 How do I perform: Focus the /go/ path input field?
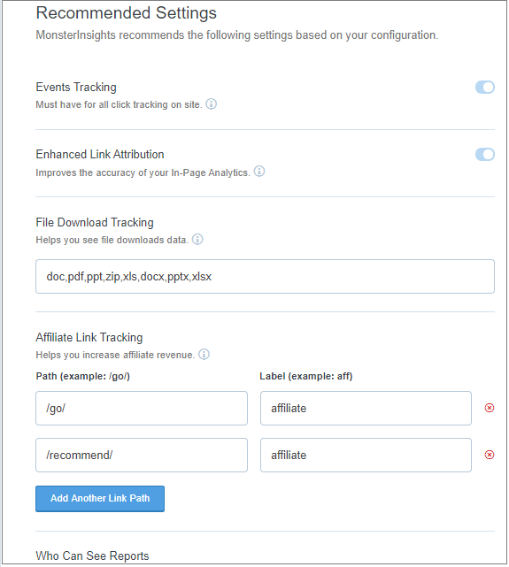click(142, 408)
